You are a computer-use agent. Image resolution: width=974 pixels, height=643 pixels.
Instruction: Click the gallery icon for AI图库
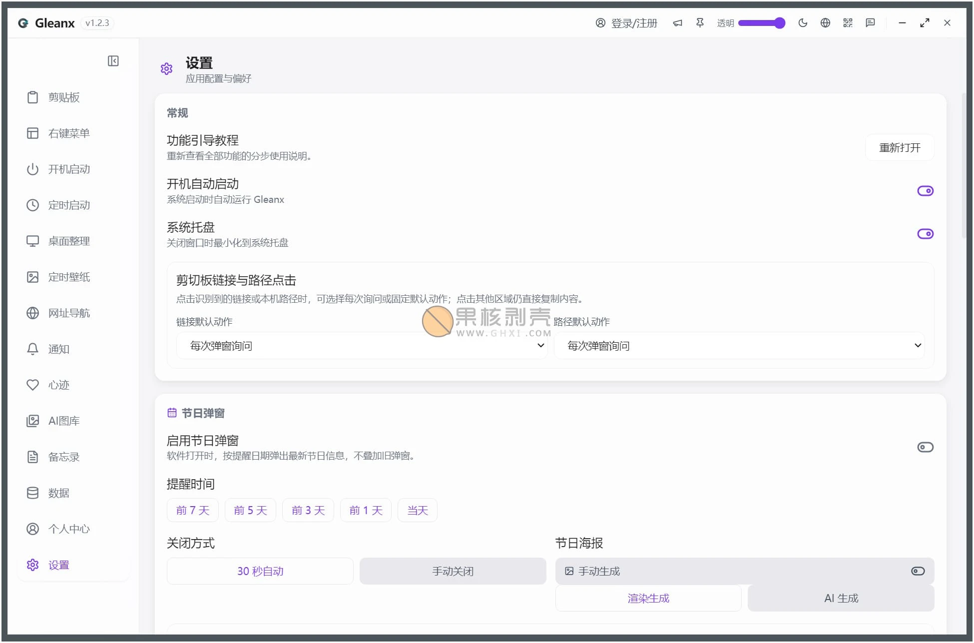(32, 421)
